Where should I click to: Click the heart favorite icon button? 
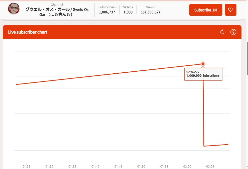click(x=230, y=10)
